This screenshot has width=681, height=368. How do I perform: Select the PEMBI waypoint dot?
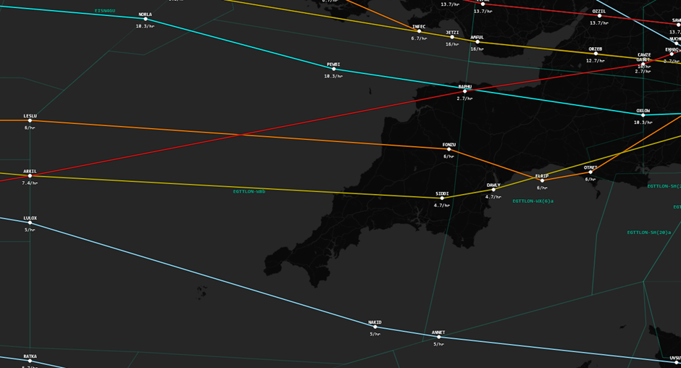(x=333, y=69)
